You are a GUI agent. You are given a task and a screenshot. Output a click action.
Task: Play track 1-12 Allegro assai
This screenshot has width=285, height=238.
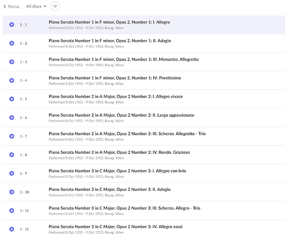(11, 229)
